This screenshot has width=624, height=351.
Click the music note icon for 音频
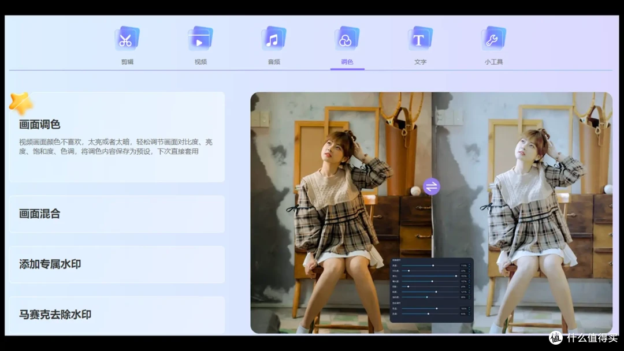[273, 39]
